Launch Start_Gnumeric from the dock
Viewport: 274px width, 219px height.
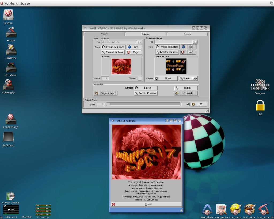[264, 210]
